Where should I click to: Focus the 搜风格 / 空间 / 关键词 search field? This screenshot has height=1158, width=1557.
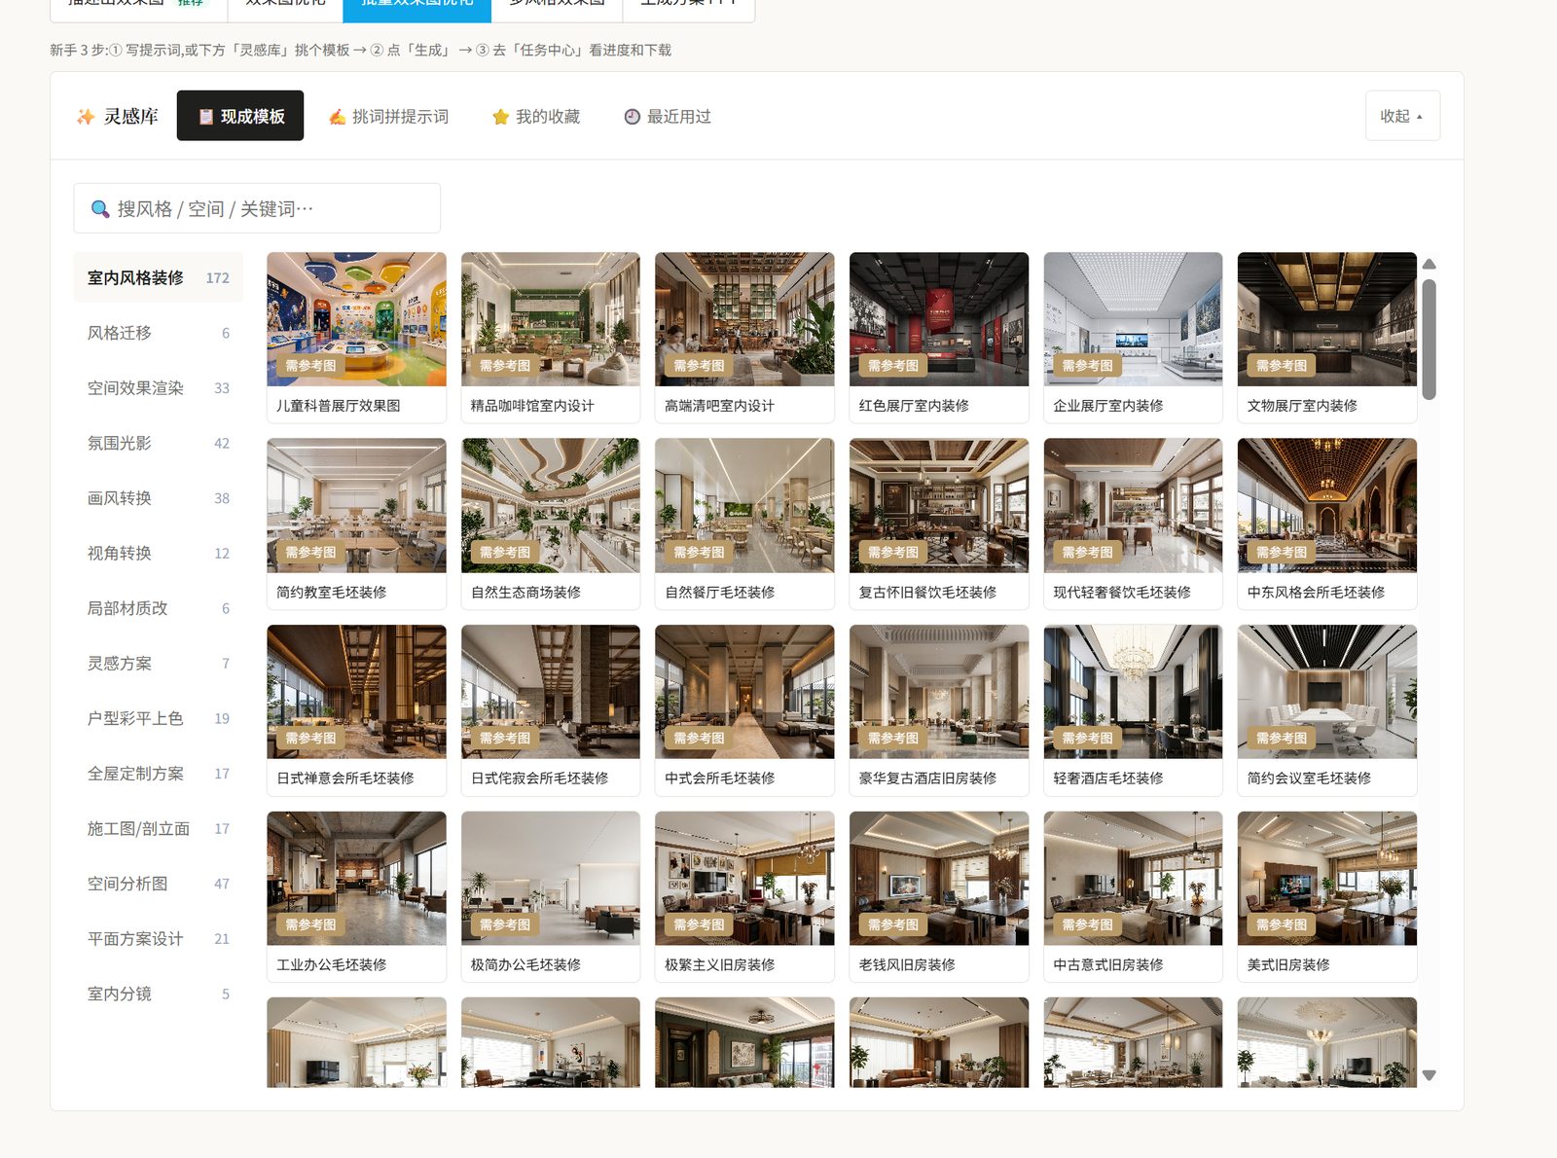(x=257, y=208)
